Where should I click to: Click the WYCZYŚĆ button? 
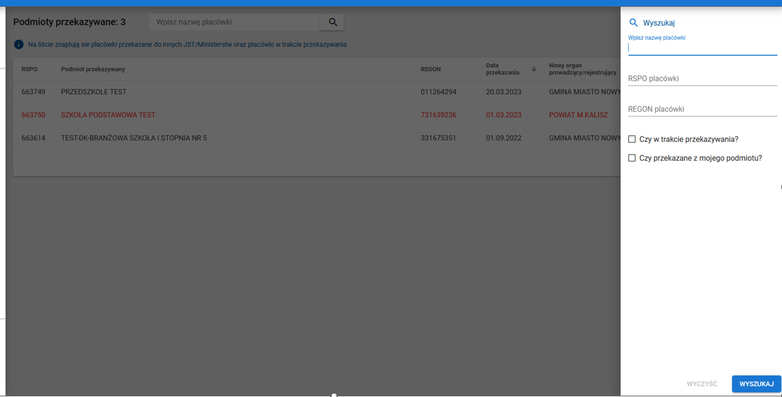[x=701, y=384]
